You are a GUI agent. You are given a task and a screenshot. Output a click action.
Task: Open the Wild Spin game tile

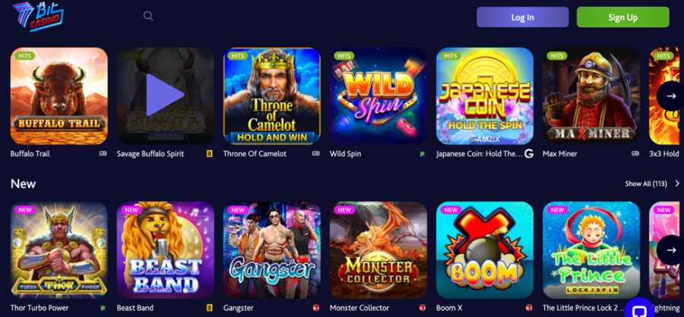point(378,96)
